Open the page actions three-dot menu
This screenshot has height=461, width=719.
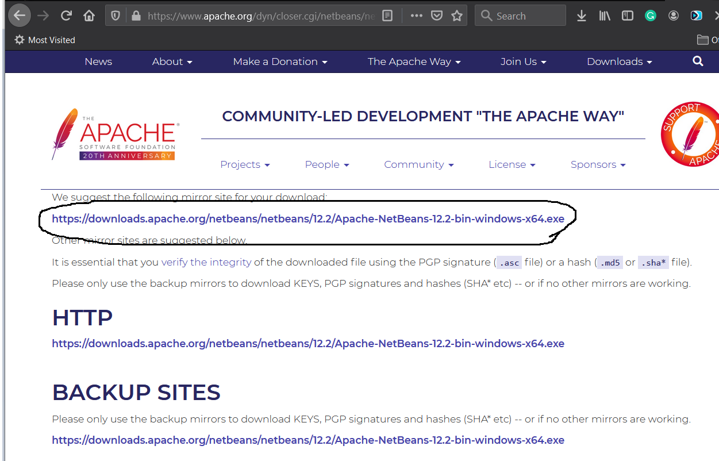[x=417, y=16]
